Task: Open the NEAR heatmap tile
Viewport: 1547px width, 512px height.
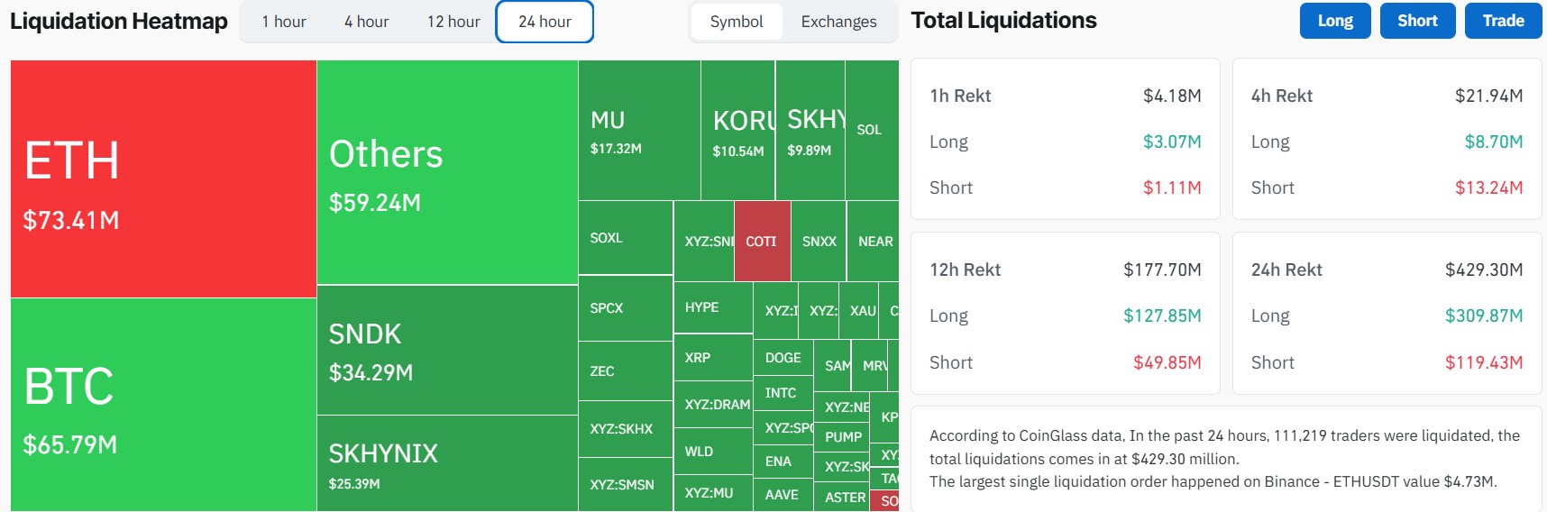Action: tap(873, 241)
